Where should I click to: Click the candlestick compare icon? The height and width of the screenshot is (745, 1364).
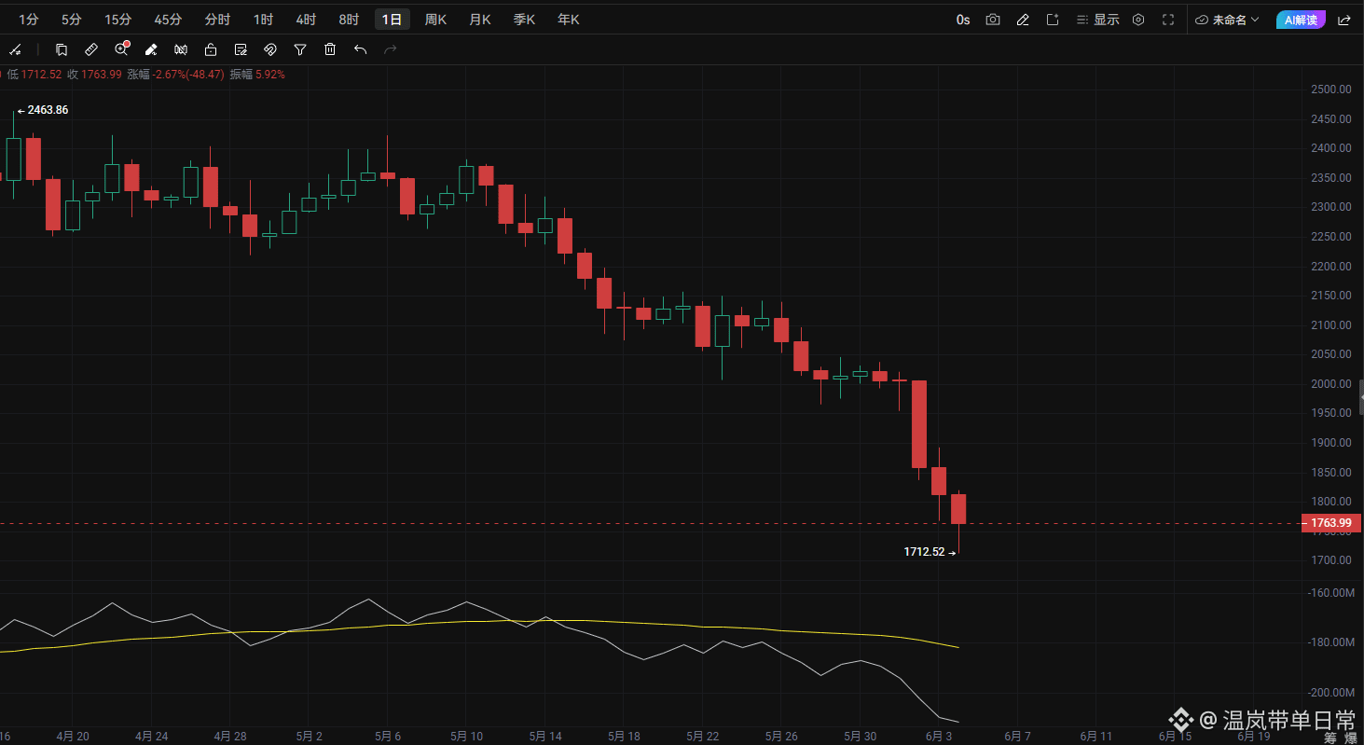181,49
